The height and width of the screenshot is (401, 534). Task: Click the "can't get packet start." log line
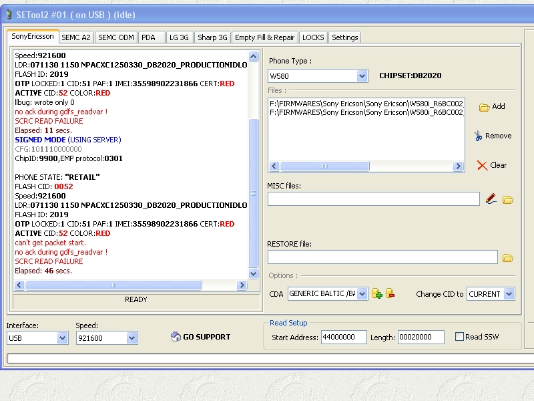50,243
